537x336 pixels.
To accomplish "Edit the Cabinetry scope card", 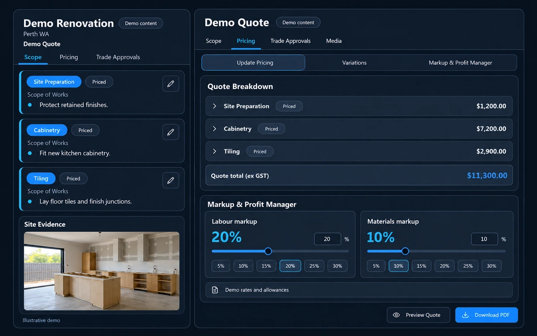I will pyautogui.click(x=170, y=132).
